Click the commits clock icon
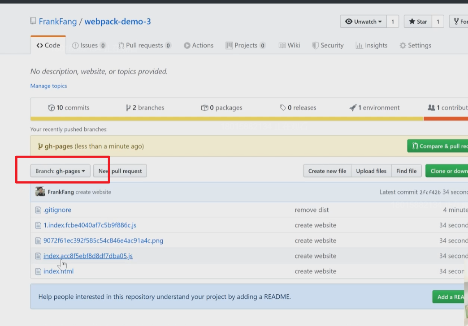The width and height of the screenshot is (468, 326). coord(52,107)
